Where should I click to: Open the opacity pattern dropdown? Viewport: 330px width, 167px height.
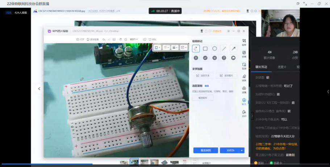click(184, 47)
